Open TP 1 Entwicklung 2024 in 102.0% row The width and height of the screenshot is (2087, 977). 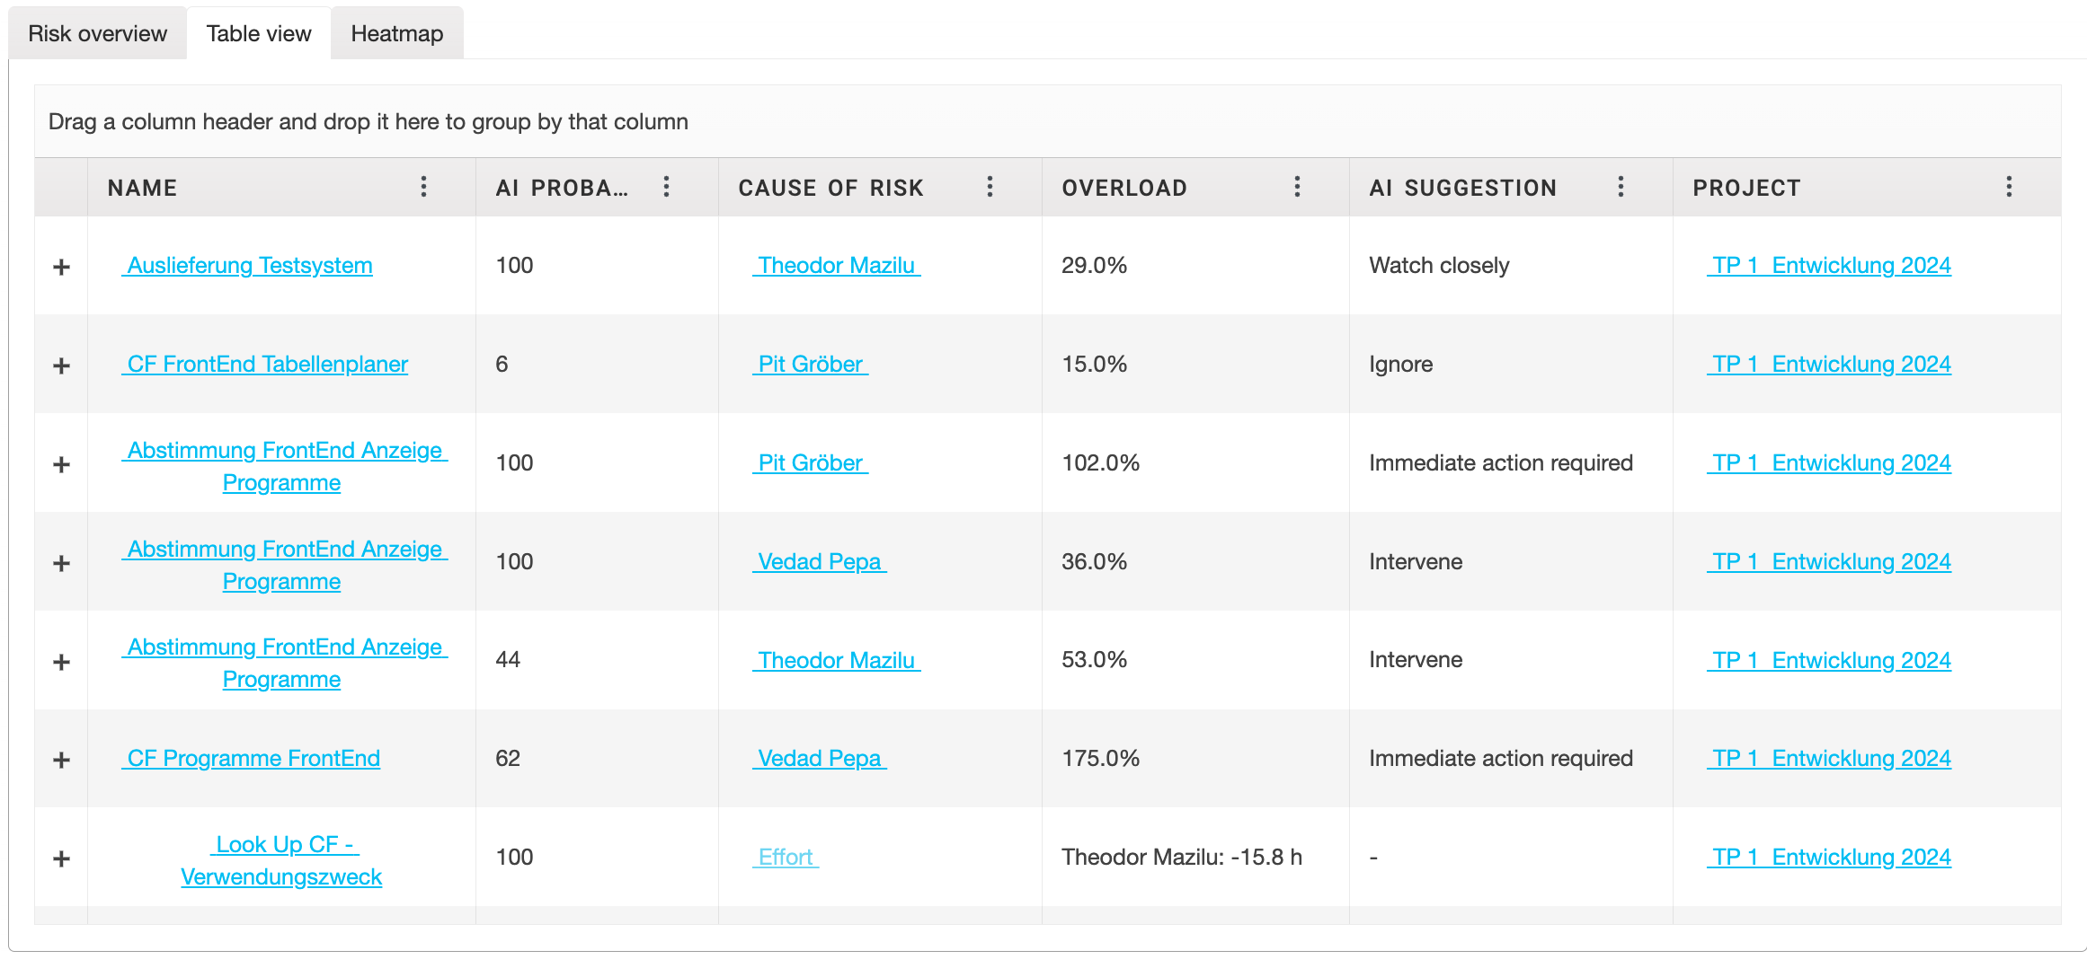click(x=1829, y=463)
